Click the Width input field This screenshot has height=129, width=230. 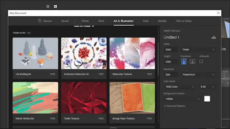point(171,49)
